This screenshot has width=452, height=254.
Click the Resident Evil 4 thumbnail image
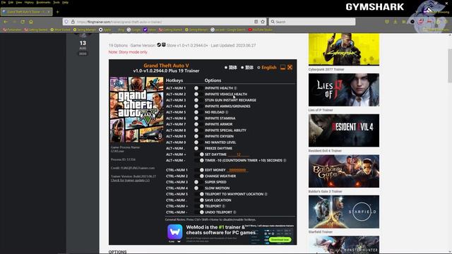(x=344, y=131)
